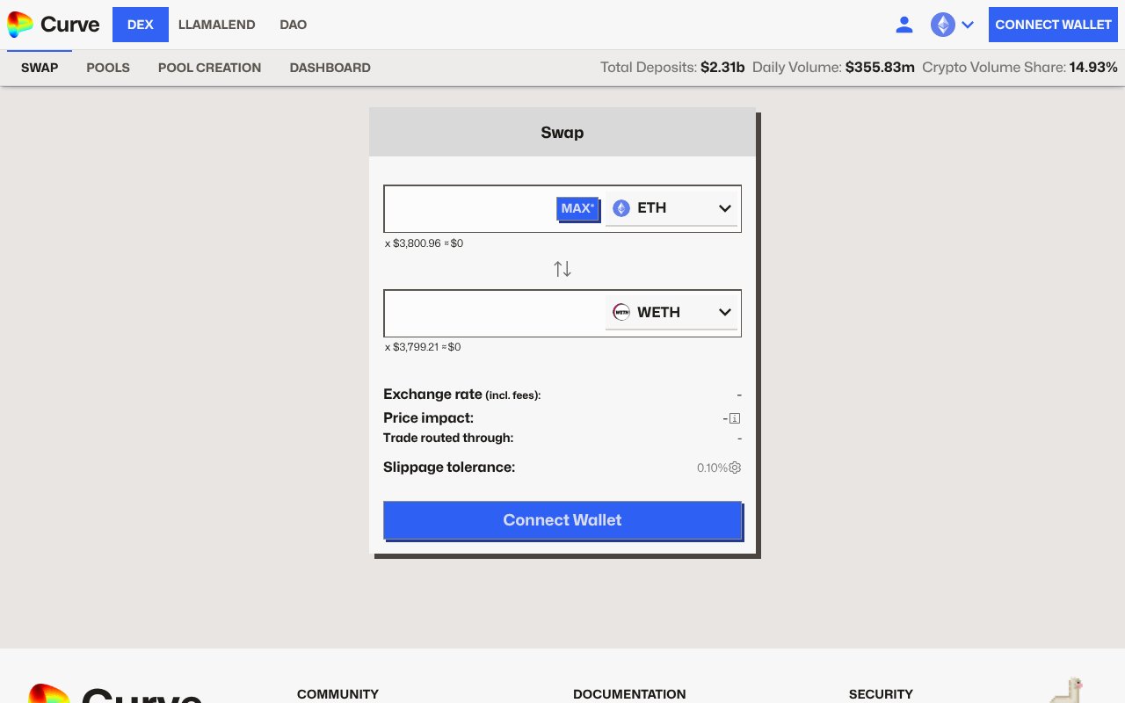The image size is (1125, 703).
Task: Expand the ETH token selection dropdown
Action: pyautogui.click(x=724, y=208)
